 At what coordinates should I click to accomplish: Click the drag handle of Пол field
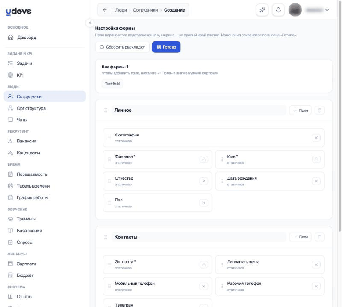(109, 203)
